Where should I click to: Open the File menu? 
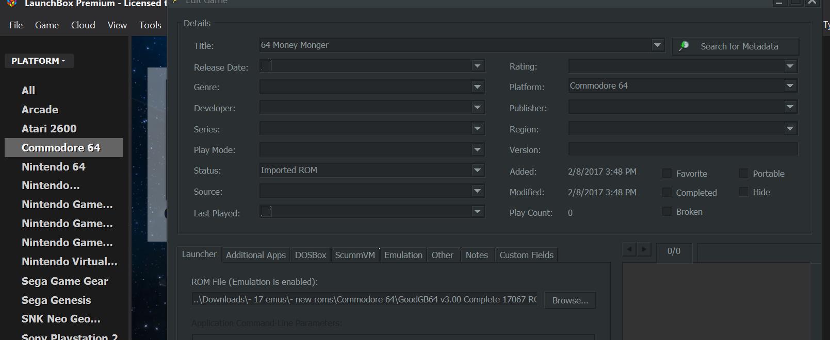pos(16,25)
